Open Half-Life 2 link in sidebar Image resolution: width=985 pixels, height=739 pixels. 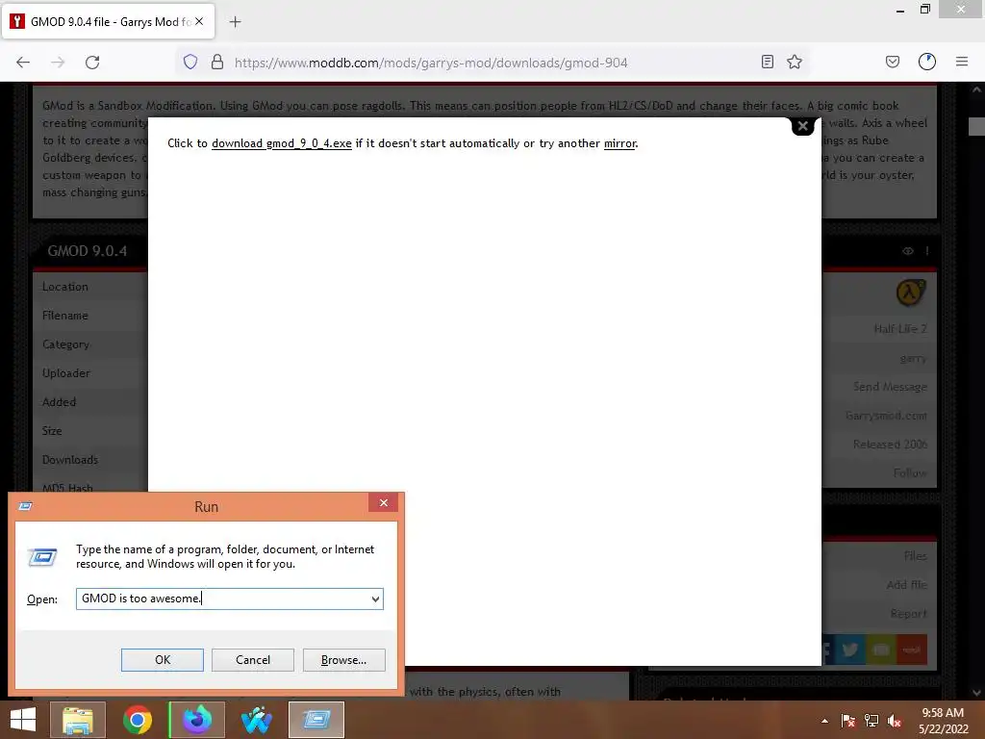coord(900,329)
